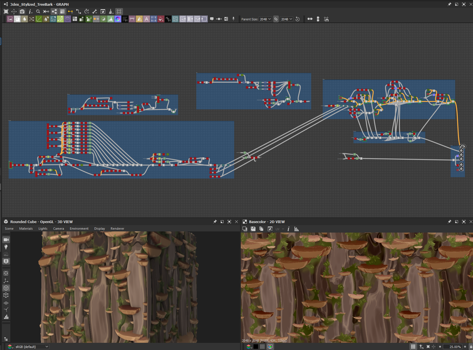Toggle the graph grid display
473x350 pixels.
click(119, 12)
